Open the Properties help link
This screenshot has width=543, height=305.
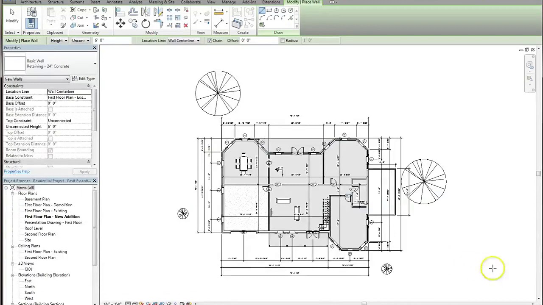17,172
